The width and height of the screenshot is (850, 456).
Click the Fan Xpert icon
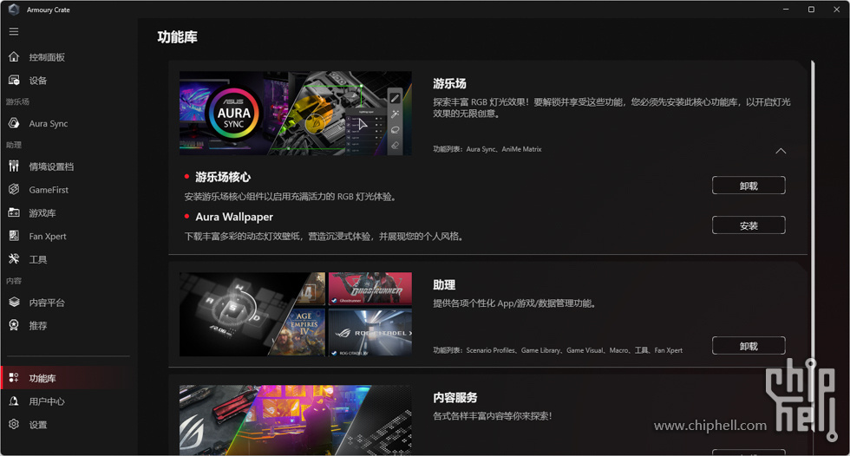tap(14, 236)
